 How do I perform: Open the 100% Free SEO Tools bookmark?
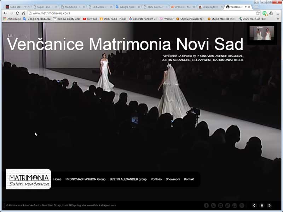pyautogui.click(x=252, y=19)
